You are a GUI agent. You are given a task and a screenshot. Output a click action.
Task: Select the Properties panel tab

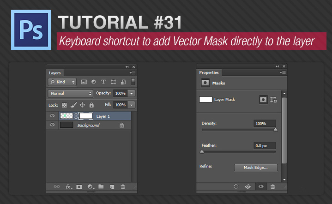coord(209,73)
